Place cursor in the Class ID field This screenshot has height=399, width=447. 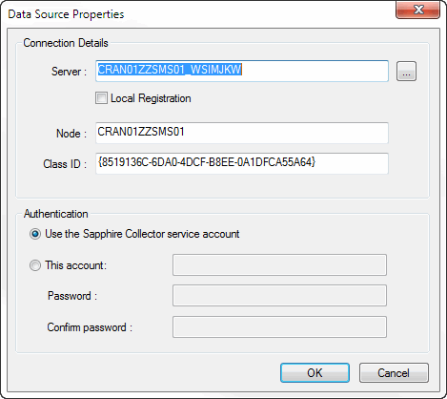(242, 163)
